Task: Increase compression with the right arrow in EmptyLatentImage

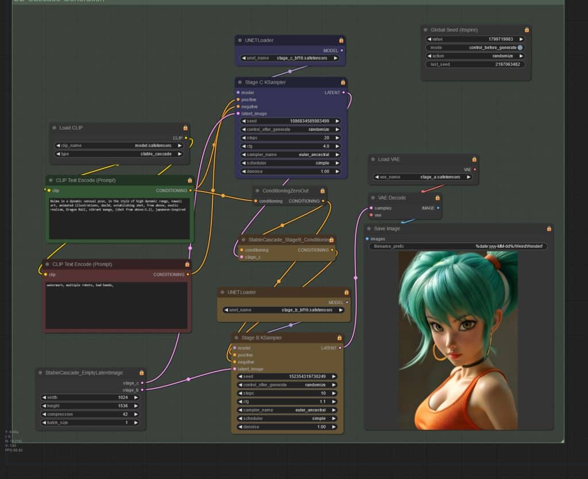Action: click(136, 415)
